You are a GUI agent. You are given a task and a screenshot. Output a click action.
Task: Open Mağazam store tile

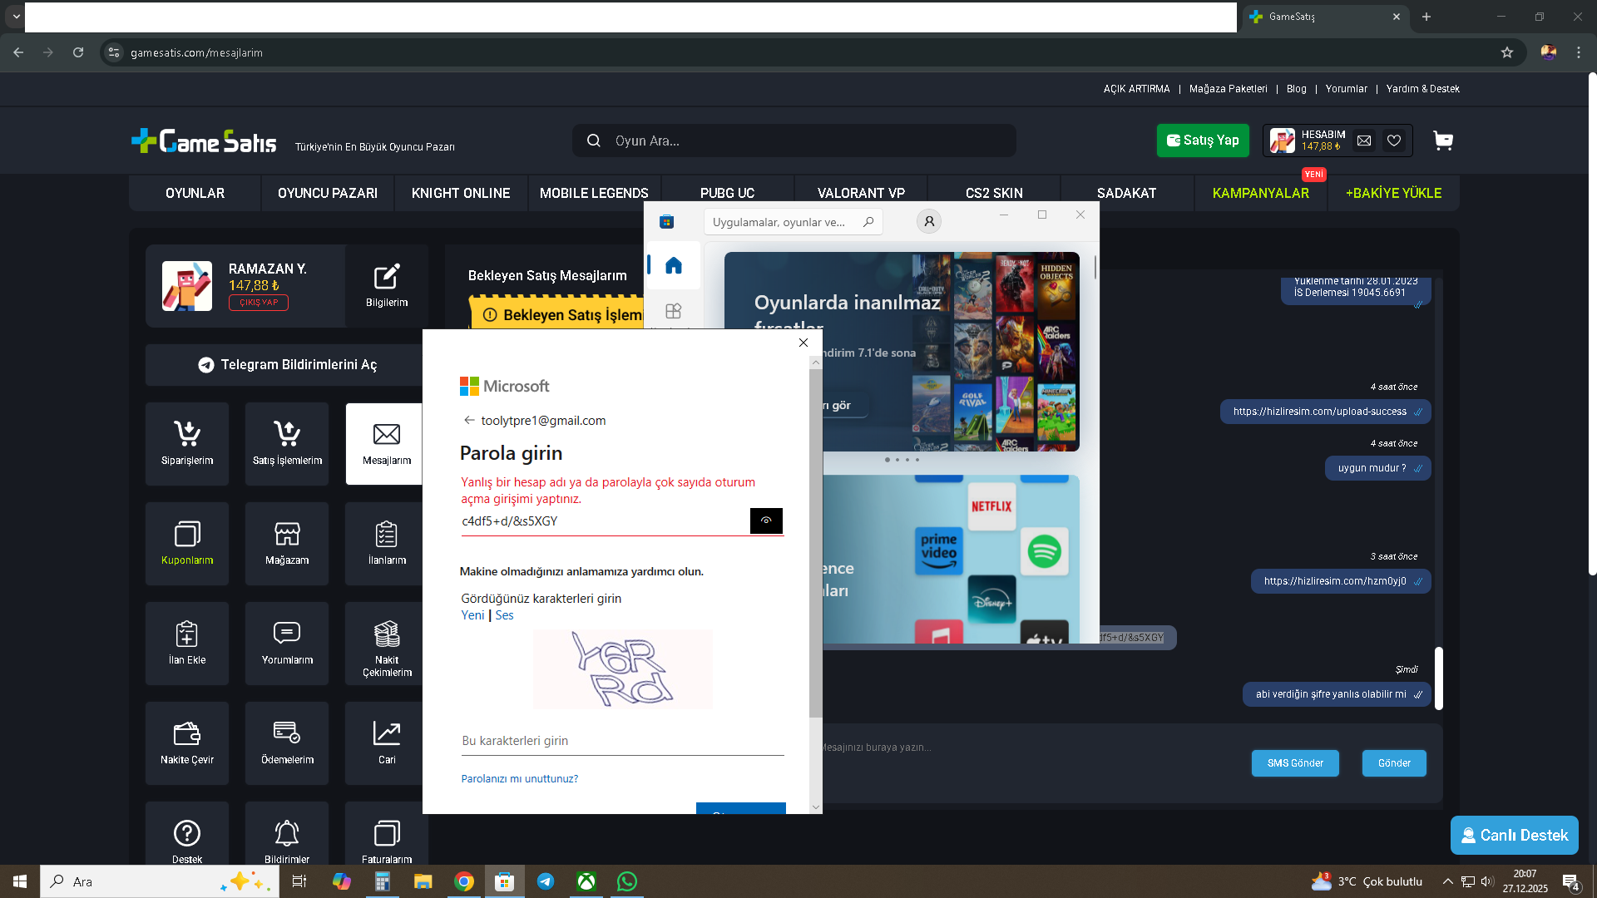287,544
